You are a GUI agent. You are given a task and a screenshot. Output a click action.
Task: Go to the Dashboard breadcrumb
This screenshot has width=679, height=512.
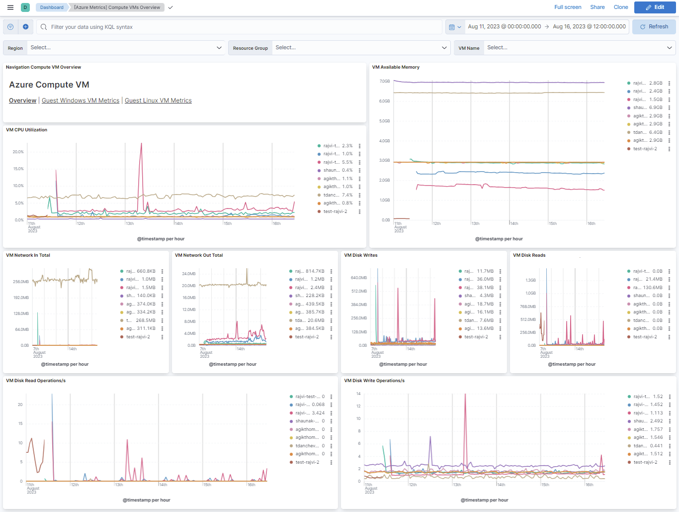(52, 7)
